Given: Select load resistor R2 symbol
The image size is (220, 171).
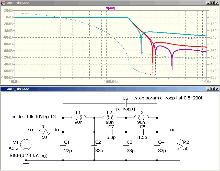Looking at the screenshot, I should [x=180, y=145].
